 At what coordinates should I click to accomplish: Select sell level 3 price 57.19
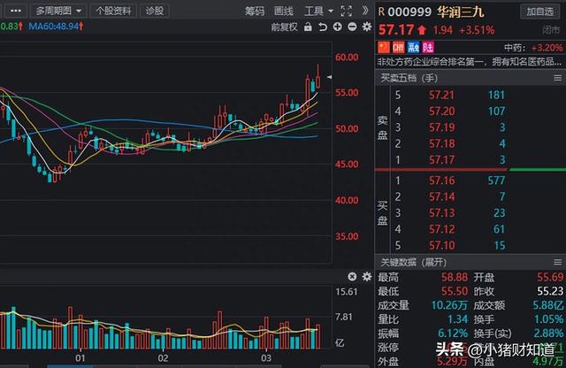point(441,127)
